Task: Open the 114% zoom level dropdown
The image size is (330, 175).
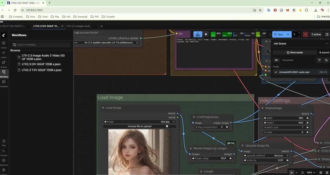Action: pos(310,172)
